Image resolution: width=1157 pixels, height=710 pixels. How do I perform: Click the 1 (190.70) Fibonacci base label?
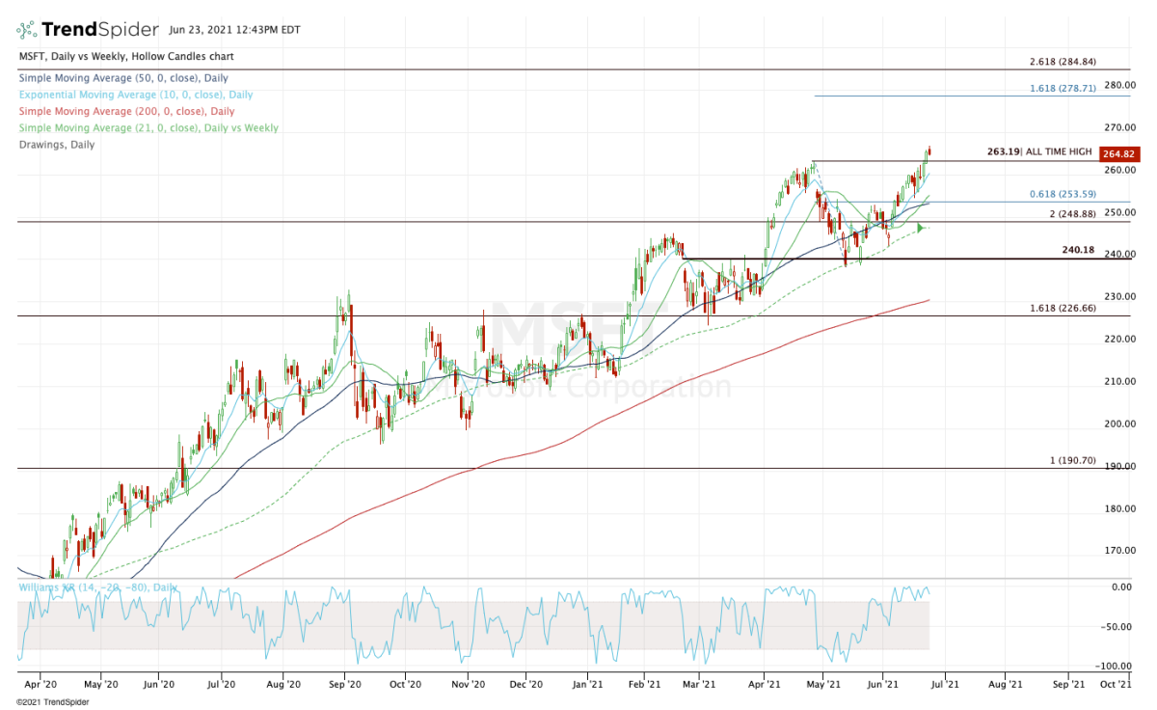coord(1072,461)
